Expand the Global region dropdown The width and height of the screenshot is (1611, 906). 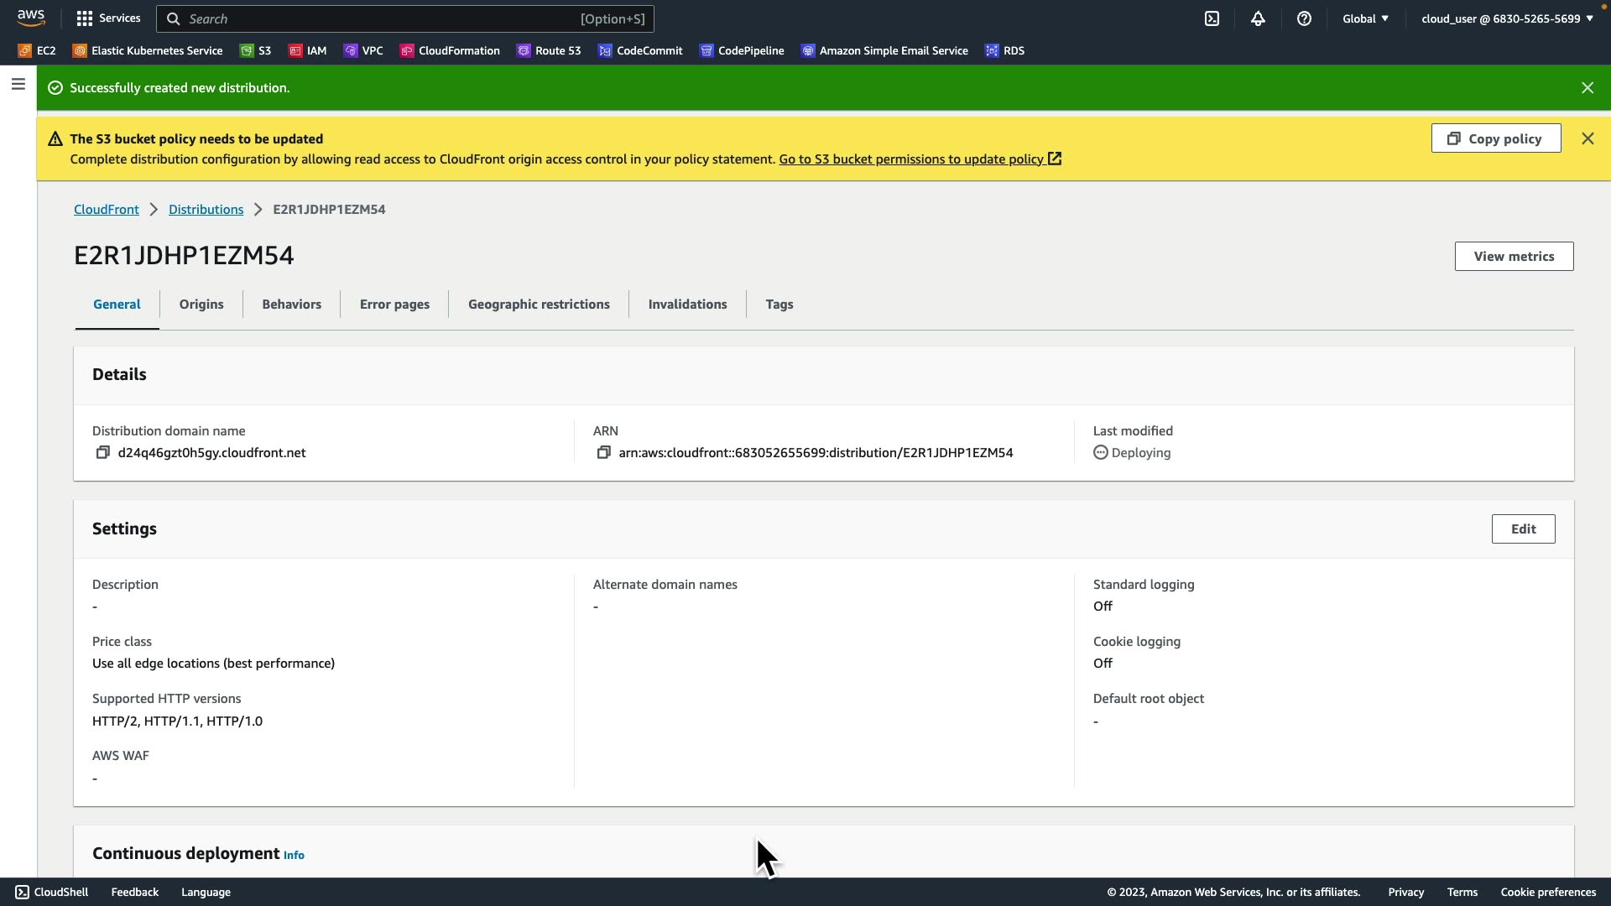click(x=1365, y=18)
